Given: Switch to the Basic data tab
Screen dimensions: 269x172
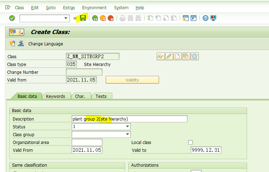Looking at the screenshot, I should (27, 96).
